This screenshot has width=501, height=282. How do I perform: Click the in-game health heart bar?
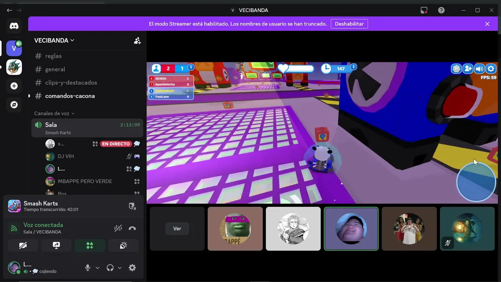pyautogui.click(x=296, y=69)
